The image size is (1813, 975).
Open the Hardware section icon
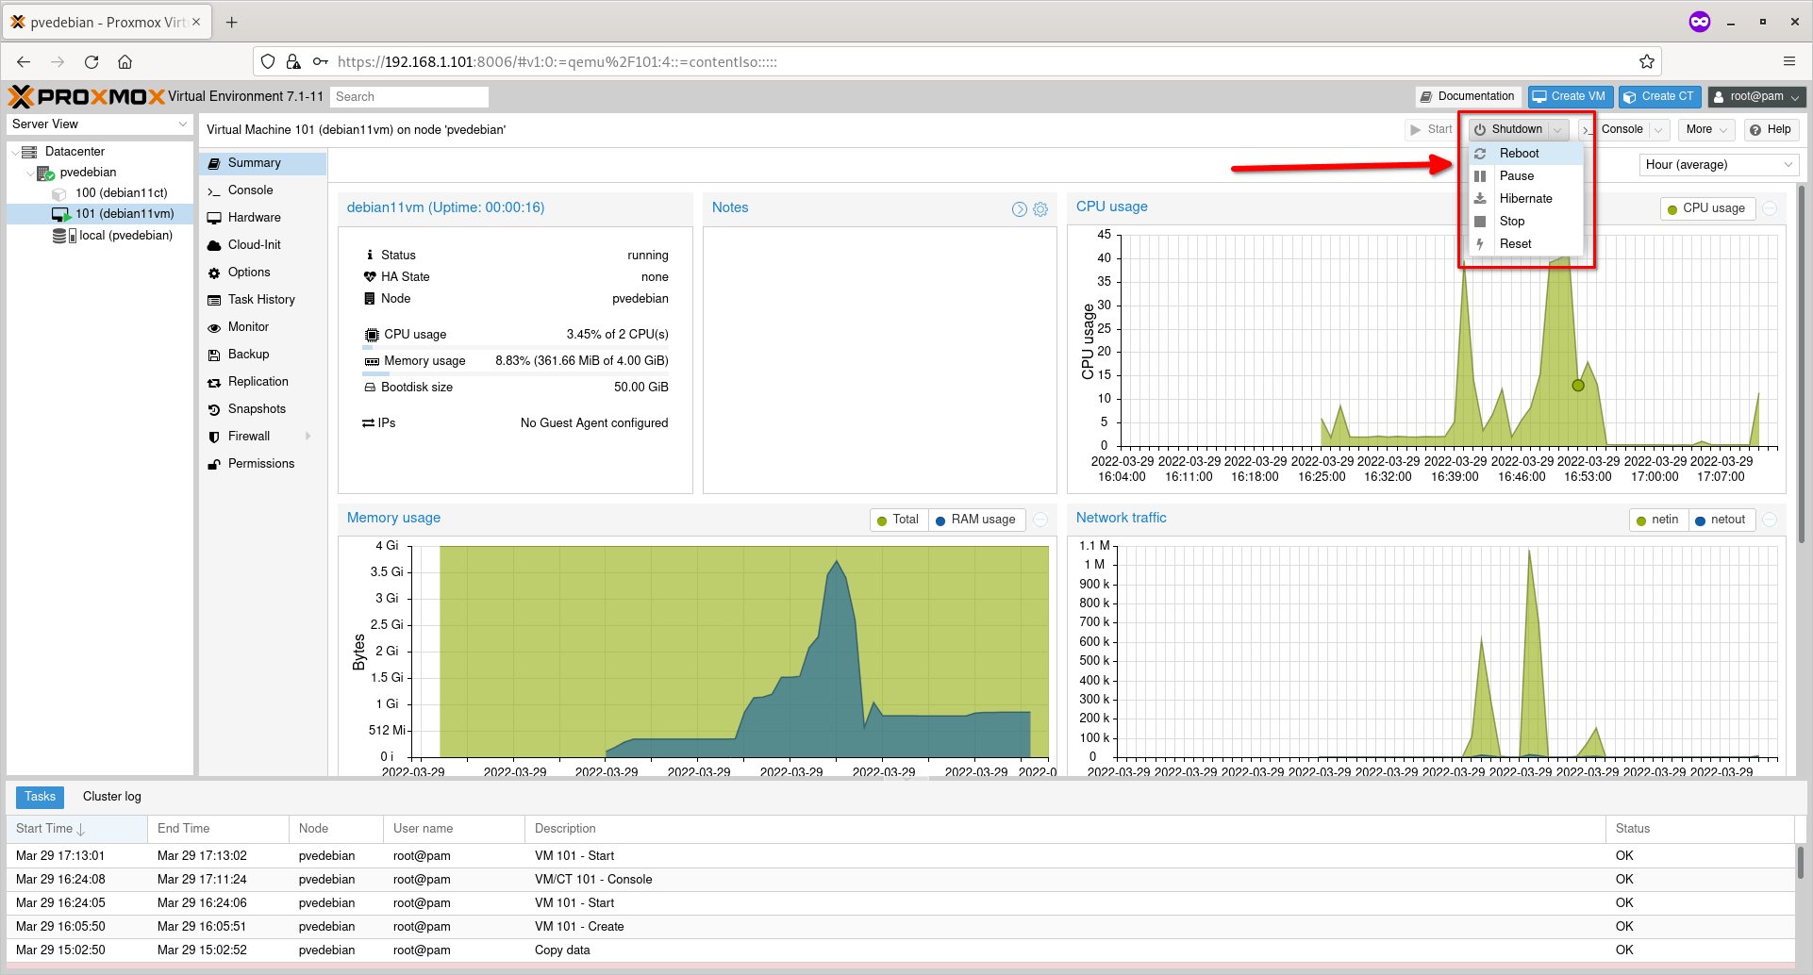click(x=214, y=218)
